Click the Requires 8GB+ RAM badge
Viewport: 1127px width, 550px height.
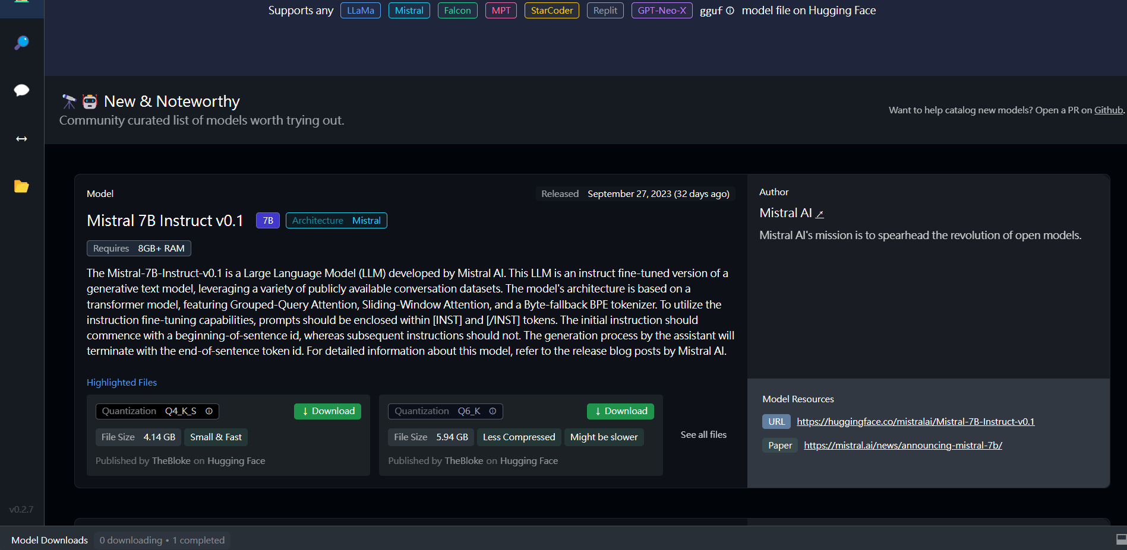[x=139, y=249]
